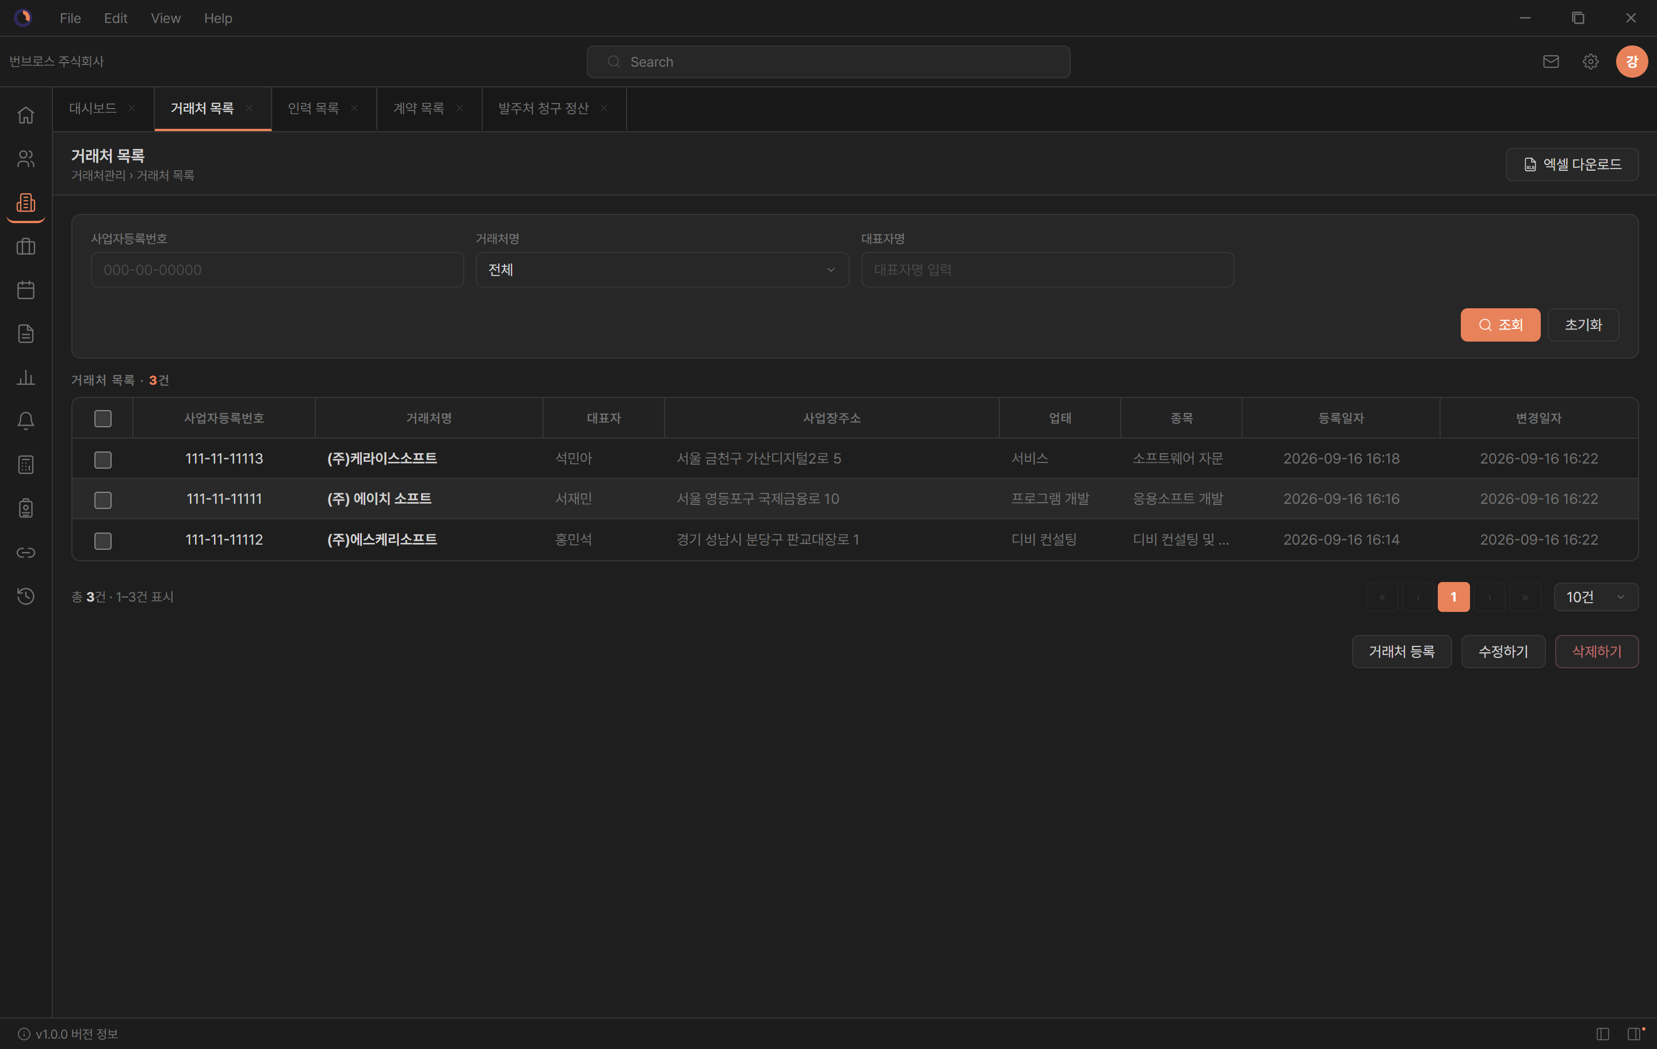The width and height of the screenshot is (1657, 1049).
Task: Check the row checkbox for 111-11-11113
Action: coord(102,460)
